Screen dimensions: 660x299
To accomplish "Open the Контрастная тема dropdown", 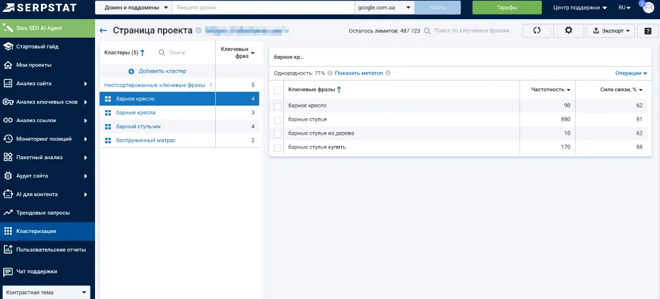I will pyautogui.click(x=46, y=292).
